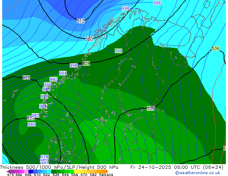Click the 978 pressure isobar label

(44, 157)
